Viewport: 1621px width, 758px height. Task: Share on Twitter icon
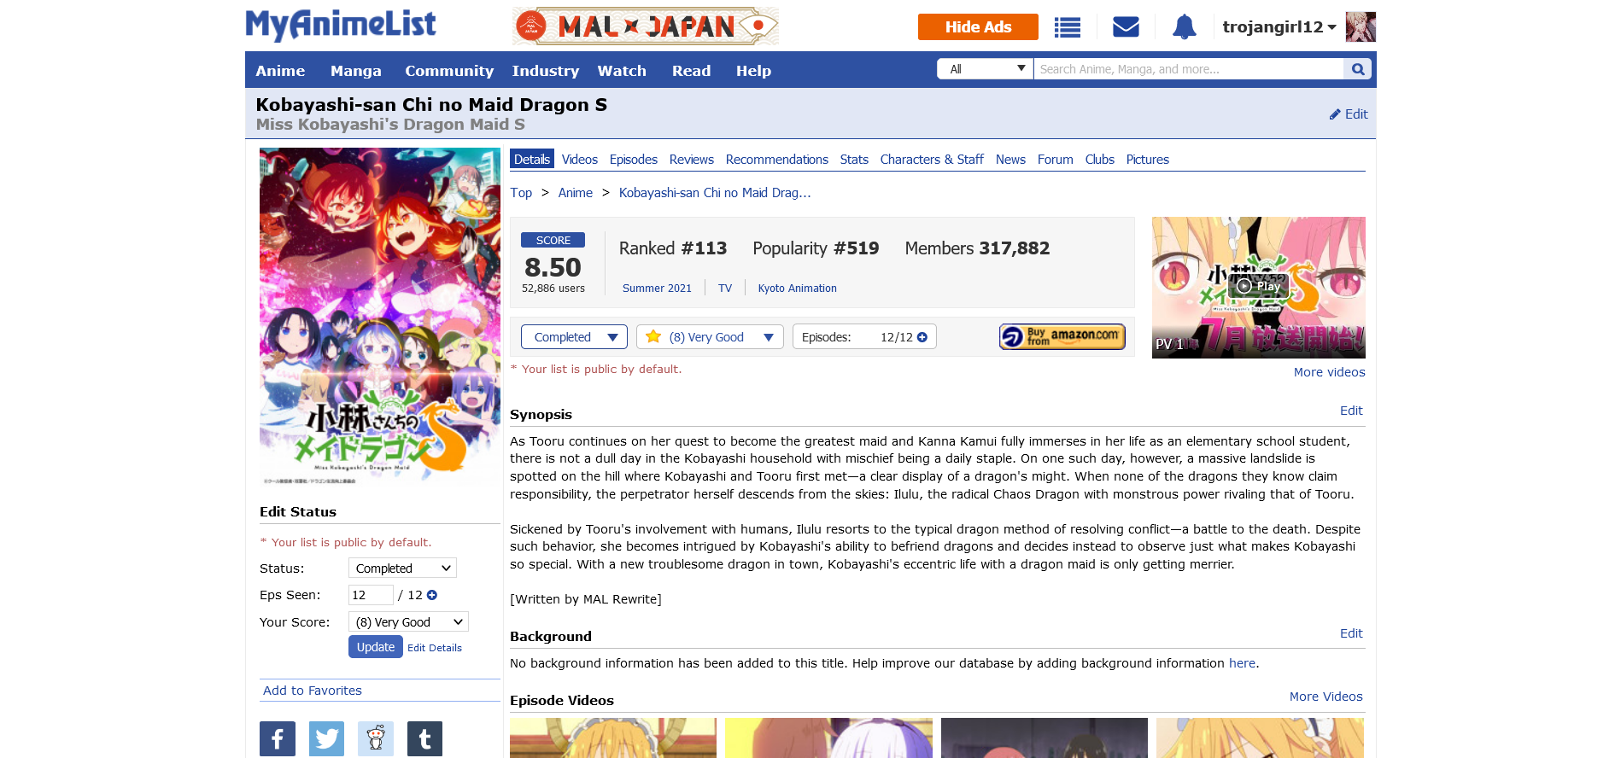(x=326, y=738)
